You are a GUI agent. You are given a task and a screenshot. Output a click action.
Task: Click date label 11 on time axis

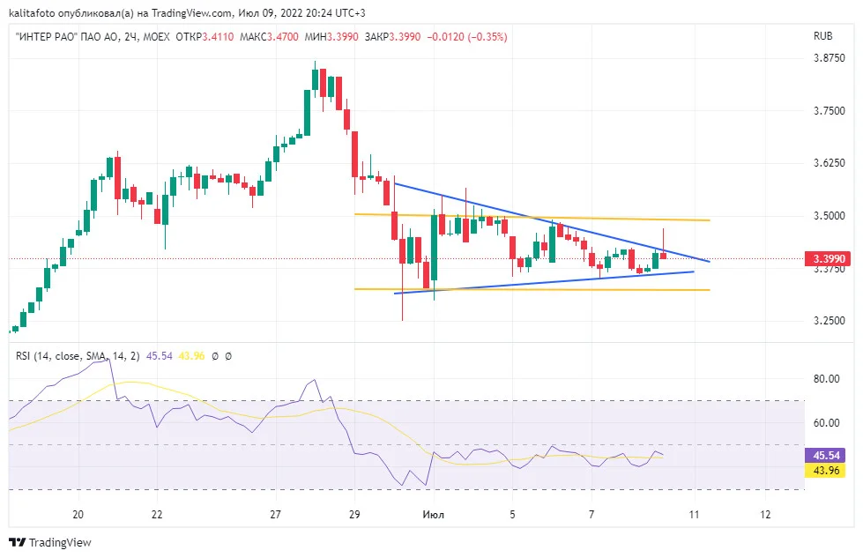point(694,515)
